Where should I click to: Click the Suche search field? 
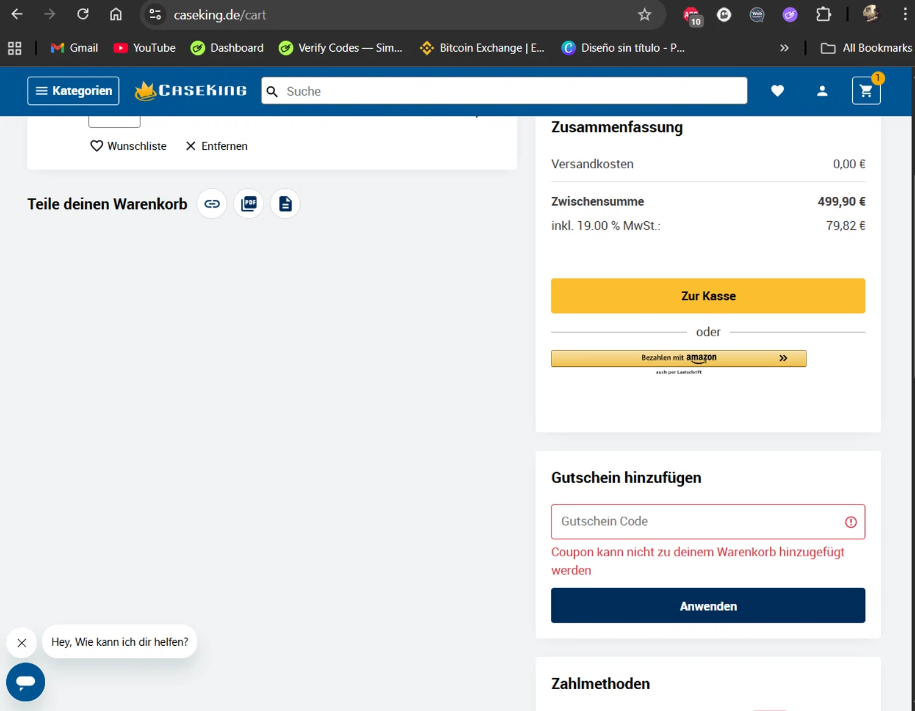[x=504, y=91]
